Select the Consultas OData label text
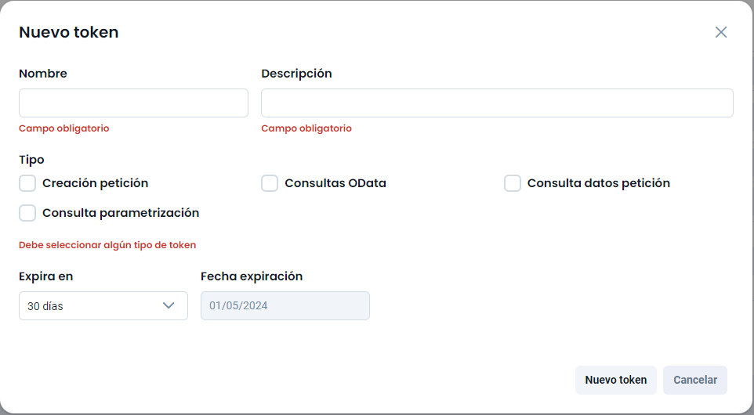Screen dimensions: 754x415 (335, 183)
